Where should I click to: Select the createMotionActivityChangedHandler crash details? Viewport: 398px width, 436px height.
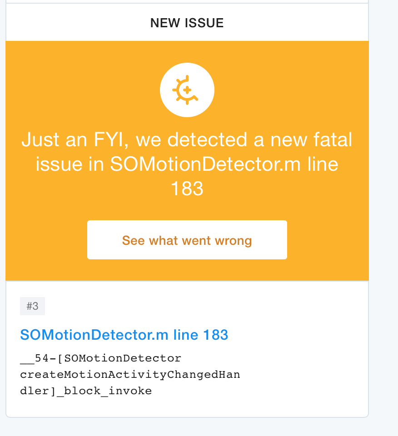click(x=130, y=374)
